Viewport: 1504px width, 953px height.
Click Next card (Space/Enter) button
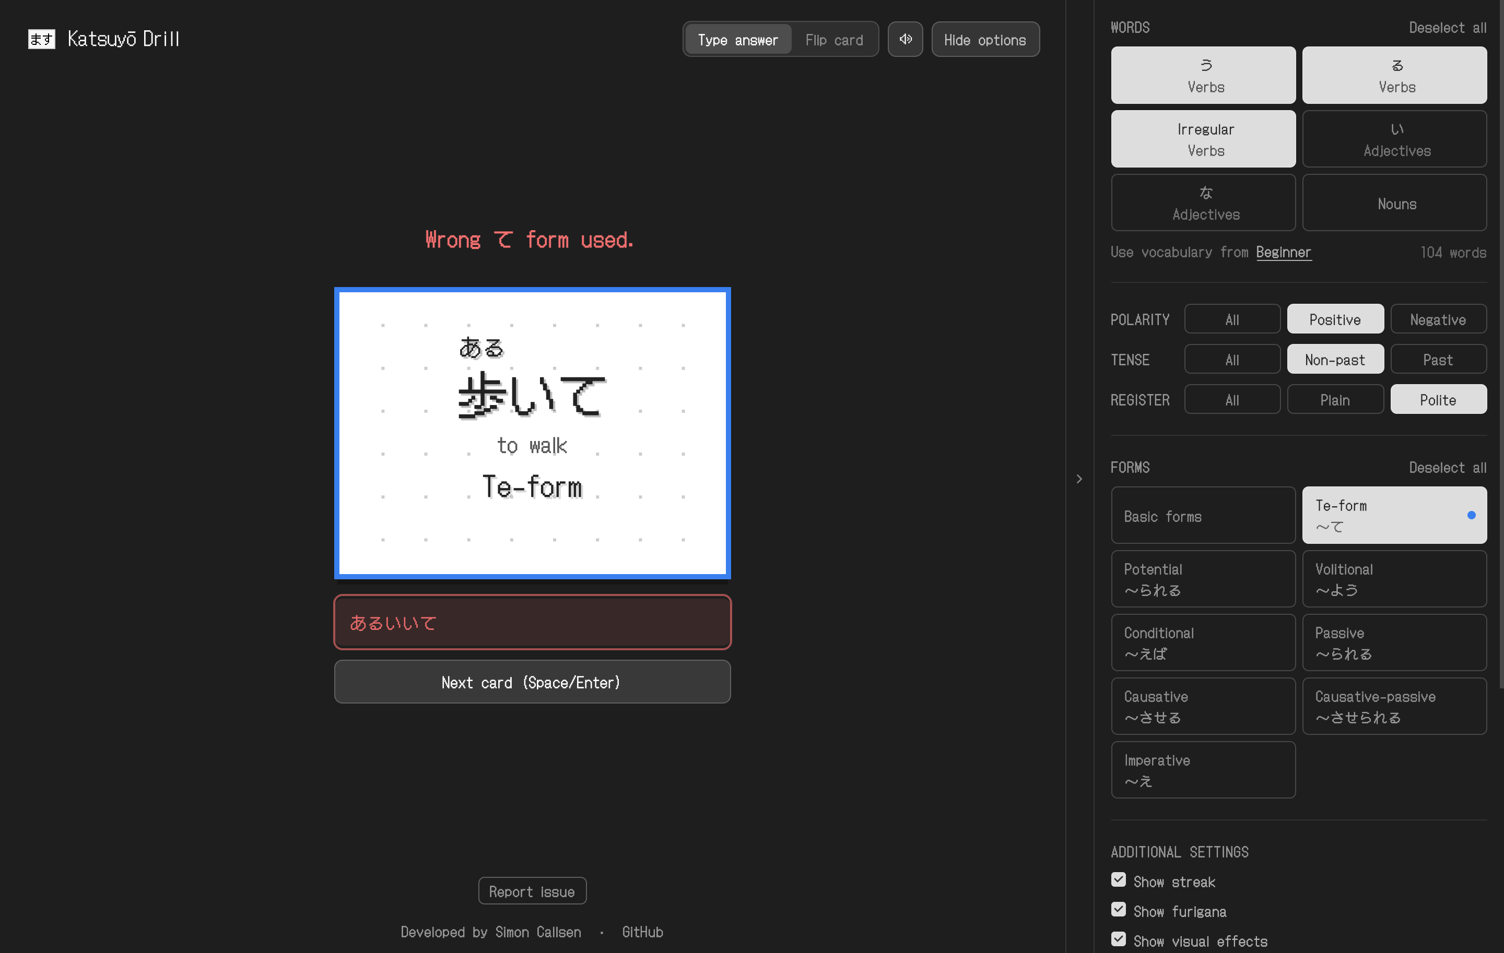pos(532,682)
